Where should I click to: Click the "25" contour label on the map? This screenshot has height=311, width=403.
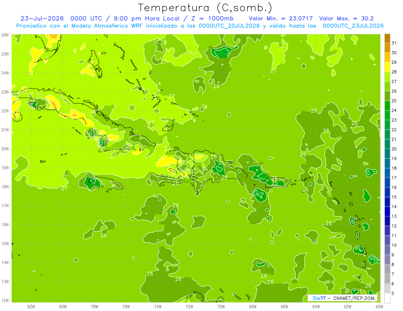[275, 183]
